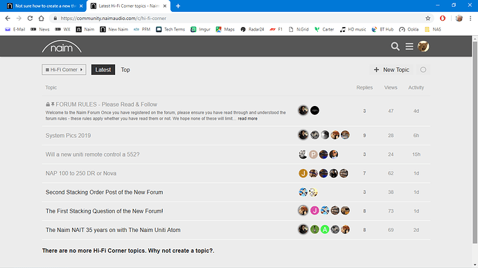Open the user avatar menu in header
The height and width of the screenshot is (268, 478).
coord(423,46)
